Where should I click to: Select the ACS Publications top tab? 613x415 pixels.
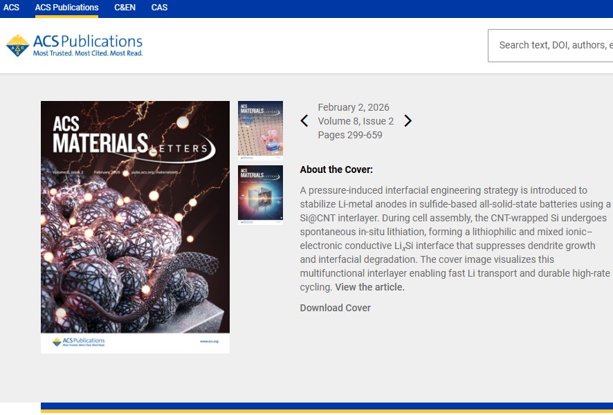click(x=67, y=8)
